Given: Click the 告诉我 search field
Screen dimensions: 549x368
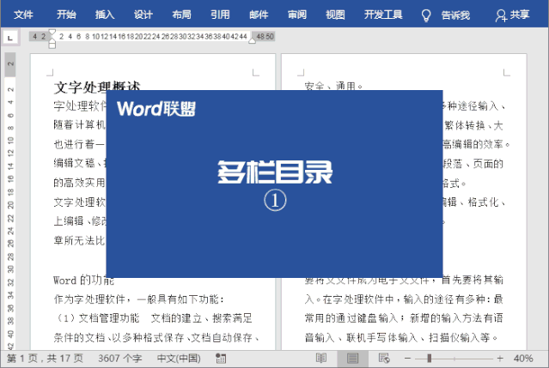Looking at the screenshot, I should [x=455, y=15].
